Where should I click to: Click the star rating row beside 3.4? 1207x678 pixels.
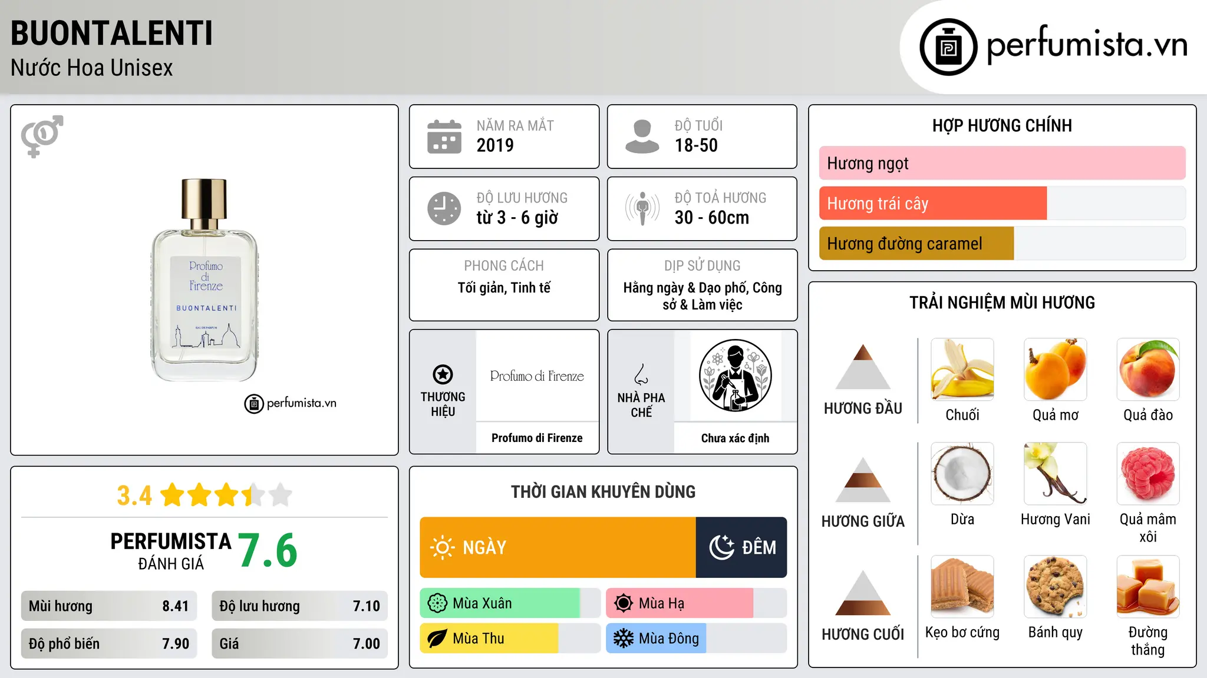coord(226,495)
